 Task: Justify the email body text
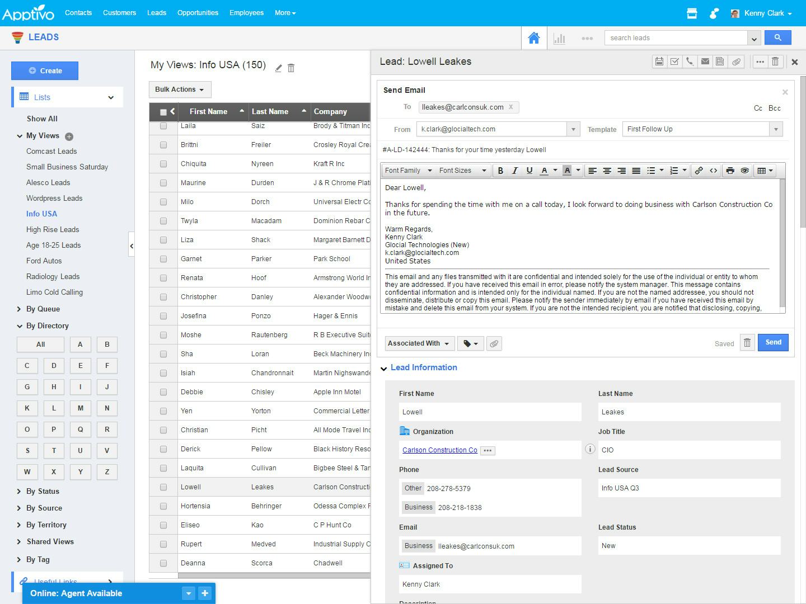(636, 171)
